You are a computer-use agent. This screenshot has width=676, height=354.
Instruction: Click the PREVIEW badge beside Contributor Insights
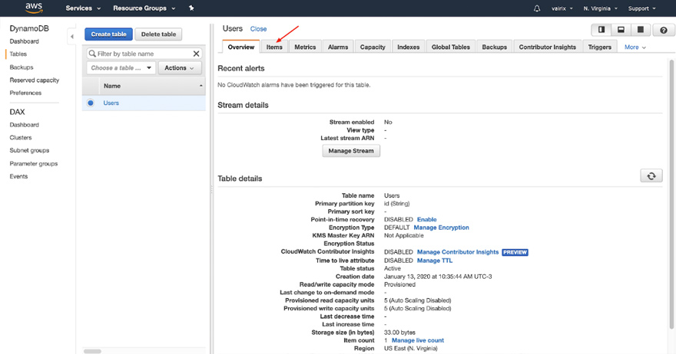point(515,253)
